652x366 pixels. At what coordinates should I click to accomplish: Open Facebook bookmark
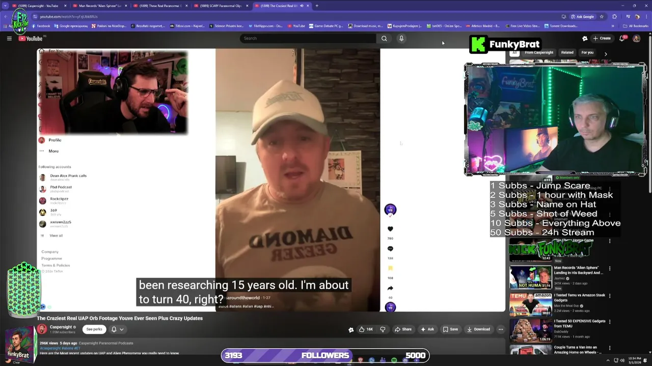click(40, 26)
